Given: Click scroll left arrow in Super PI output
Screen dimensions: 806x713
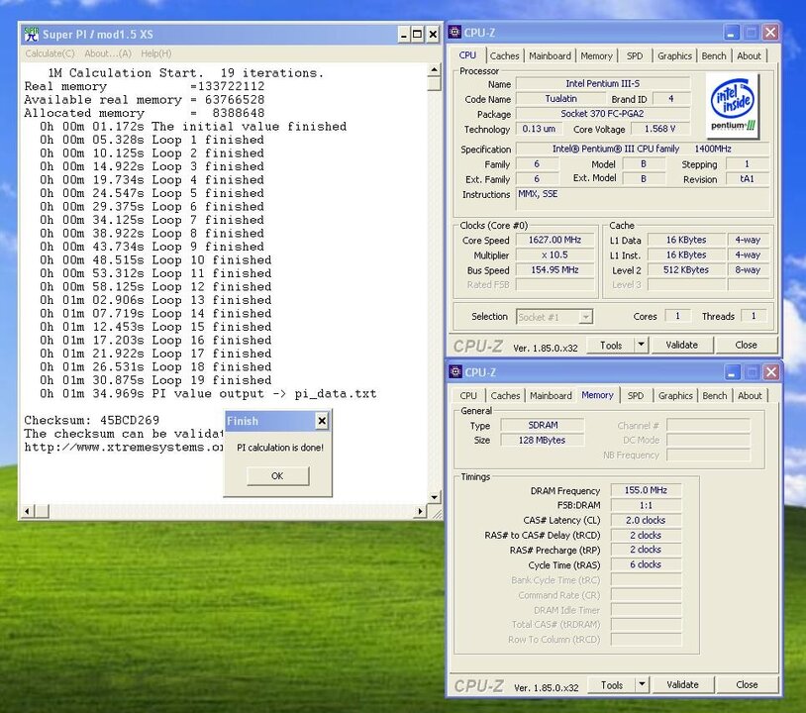Looking at the screenshot, I should click(28, 512).
